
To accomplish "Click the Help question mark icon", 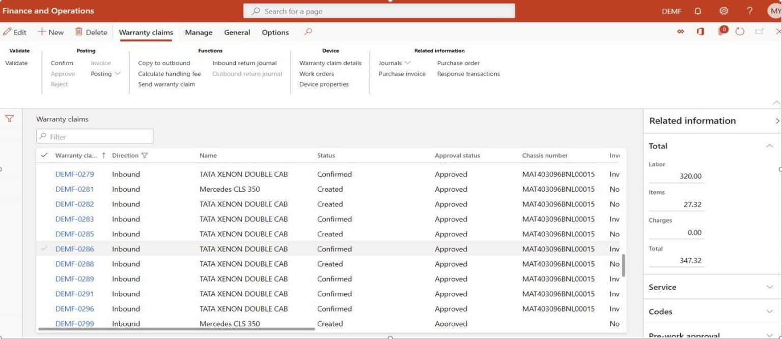I will click(749, 11).
